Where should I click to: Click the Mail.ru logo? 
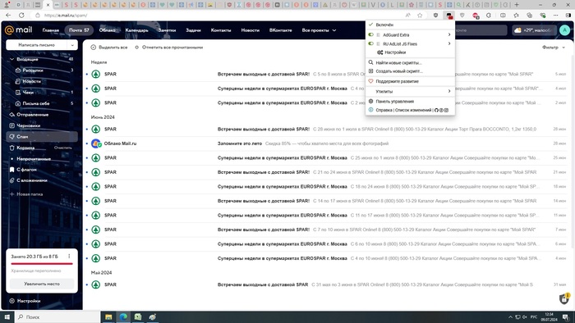coord(18,30)
